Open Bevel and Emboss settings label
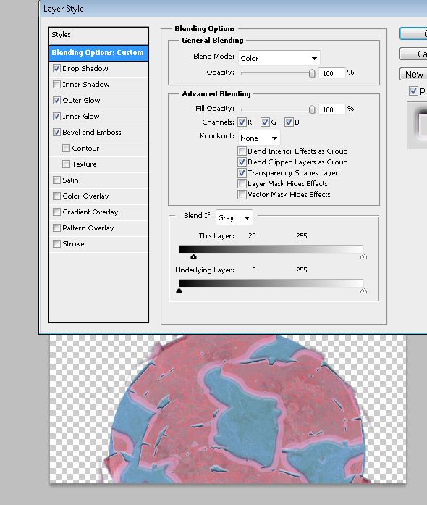The height and width of the screenshot is (505, 427). [92, 133]
